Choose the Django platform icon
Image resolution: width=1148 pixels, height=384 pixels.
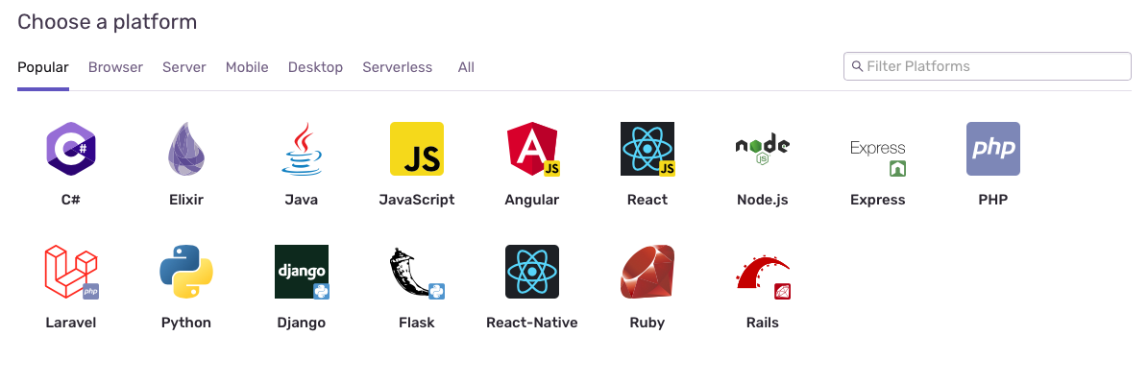tap(302, 272)
